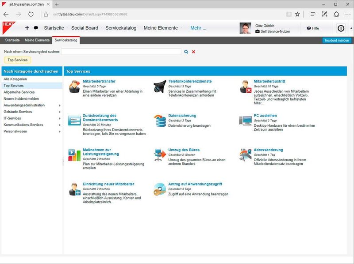The height and width of the screenshot is (264, 354).
Task: Open the browser Hub icon
Action: [313, 14]
